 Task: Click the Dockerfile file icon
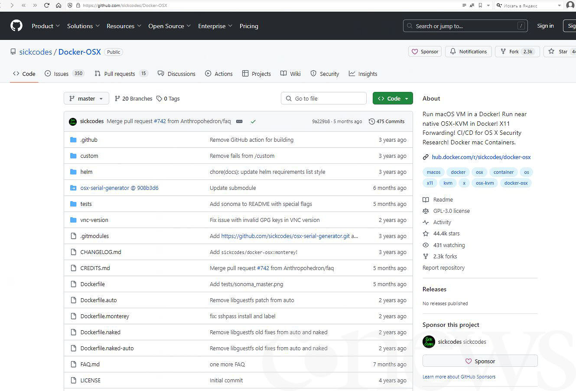coord(73,284)
